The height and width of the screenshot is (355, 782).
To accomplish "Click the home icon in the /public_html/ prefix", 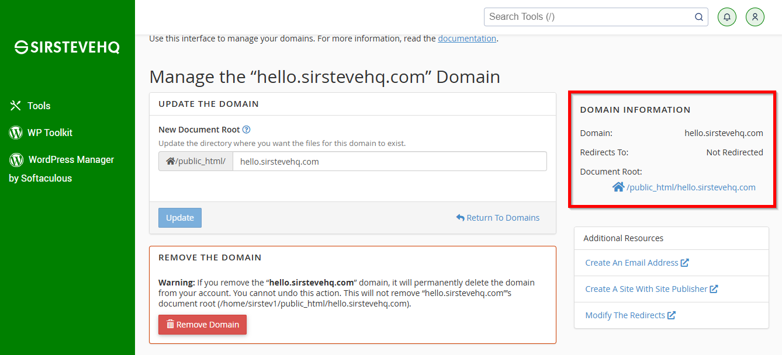I will pyautogui.click(x=170, y=162).
